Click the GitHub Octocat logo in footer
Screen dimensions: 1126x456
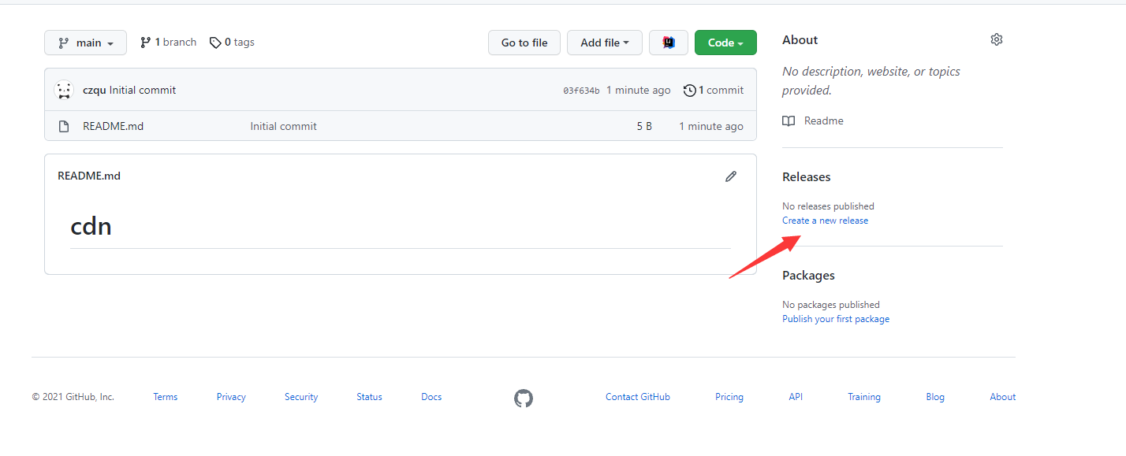pyautogui.click(x=524, y=398)
